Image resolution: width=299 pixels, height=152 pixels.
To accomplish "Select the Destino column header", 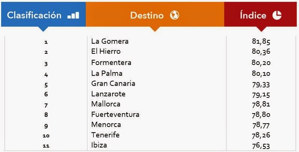I will [x=155, y=14].
